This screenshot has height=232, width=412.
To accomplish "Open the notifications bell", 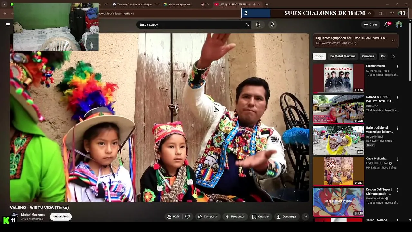I will click(x=387, y=24).
